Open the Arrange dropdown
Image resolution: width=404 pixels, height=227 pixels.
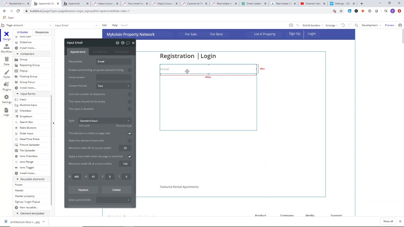click(x=331, y=25)
